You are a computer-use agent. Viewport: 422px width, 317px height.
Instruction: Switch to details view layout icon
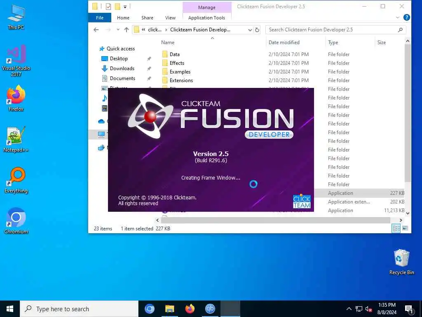tap(396, 228)
